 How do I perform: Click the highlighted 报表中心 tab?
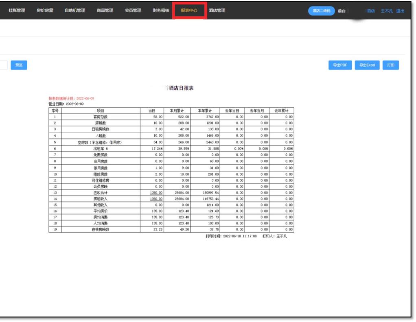(189, 11)
